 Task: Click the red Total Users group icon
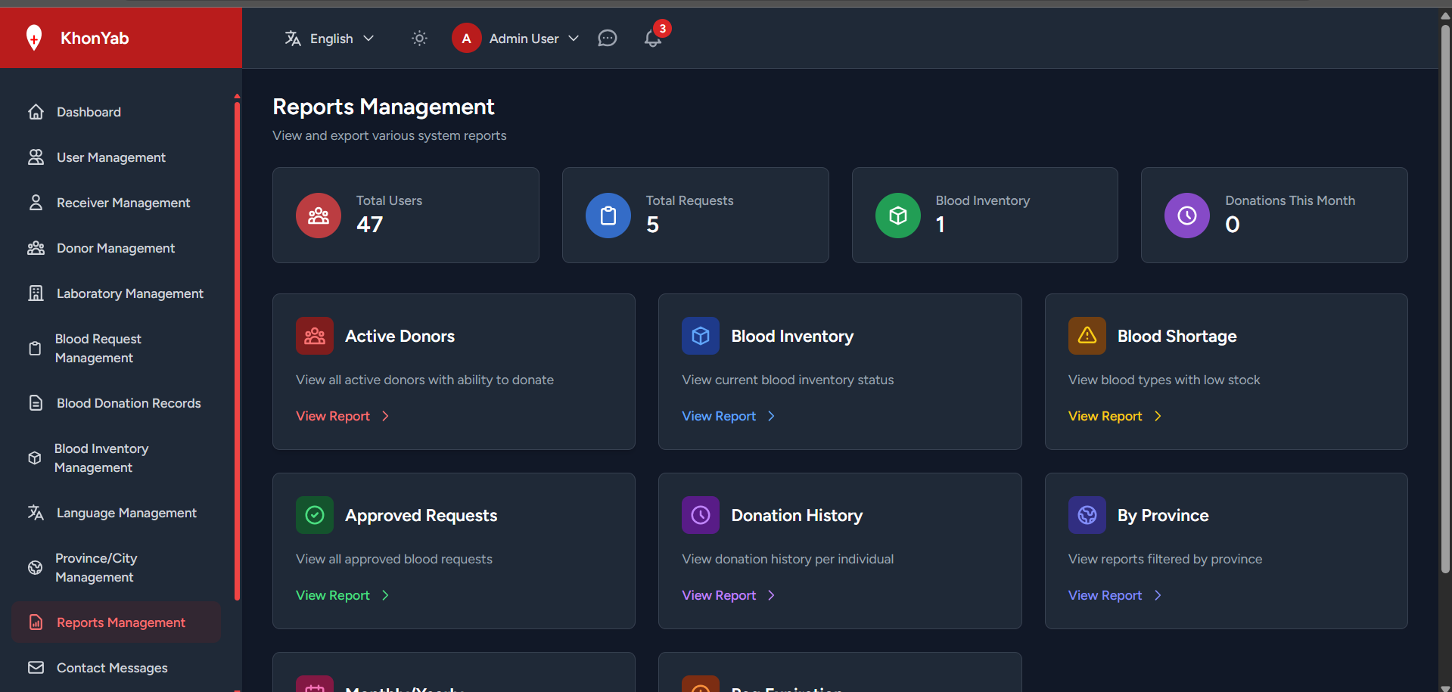click(x=319, y=216)
